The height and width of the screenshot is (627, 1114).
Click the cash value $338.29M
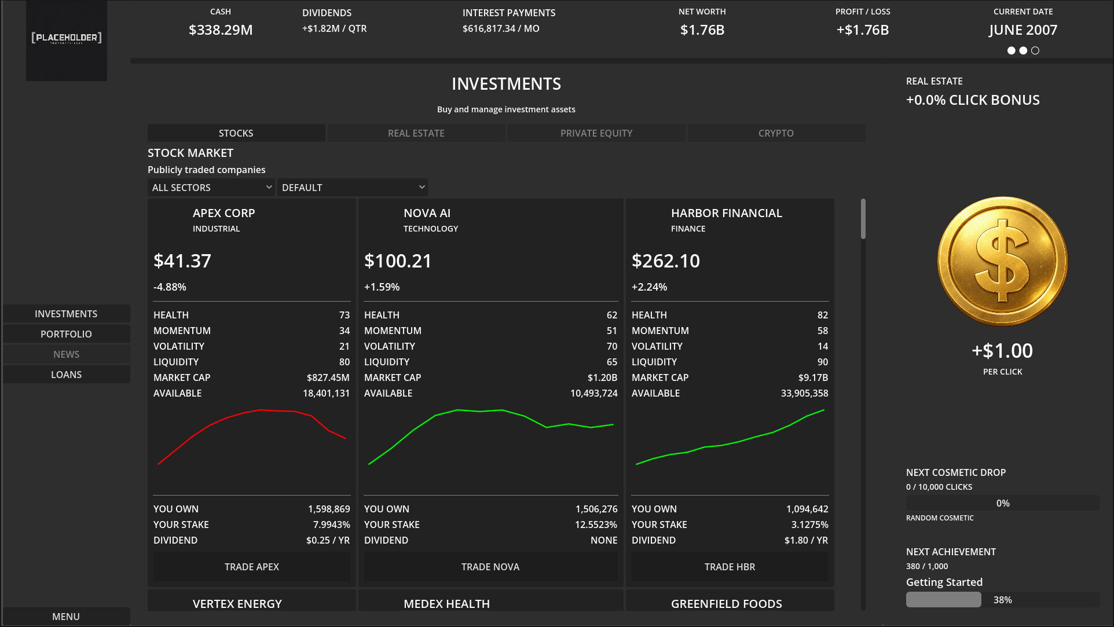(x=221, y=30)
